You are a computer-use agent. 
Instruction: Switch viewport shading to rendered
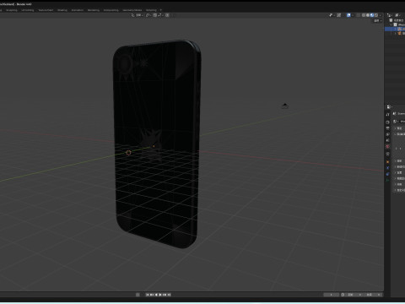pyautogui.click(x=376, y=15)
